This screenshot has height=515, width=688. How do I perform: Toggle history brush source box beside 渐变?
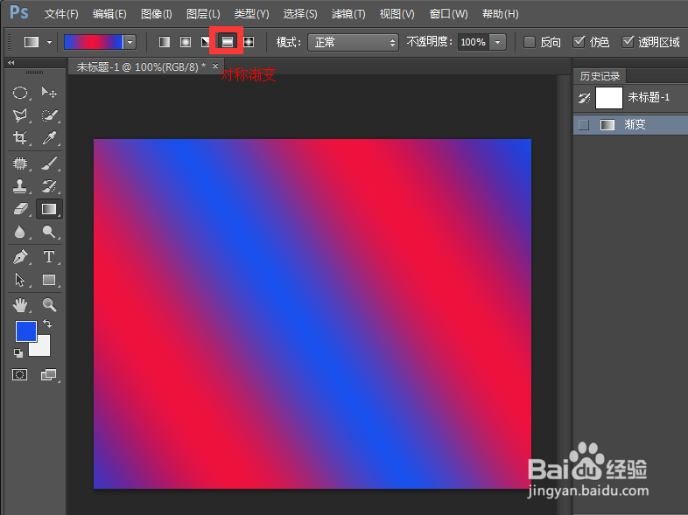[x=584, y=125]
